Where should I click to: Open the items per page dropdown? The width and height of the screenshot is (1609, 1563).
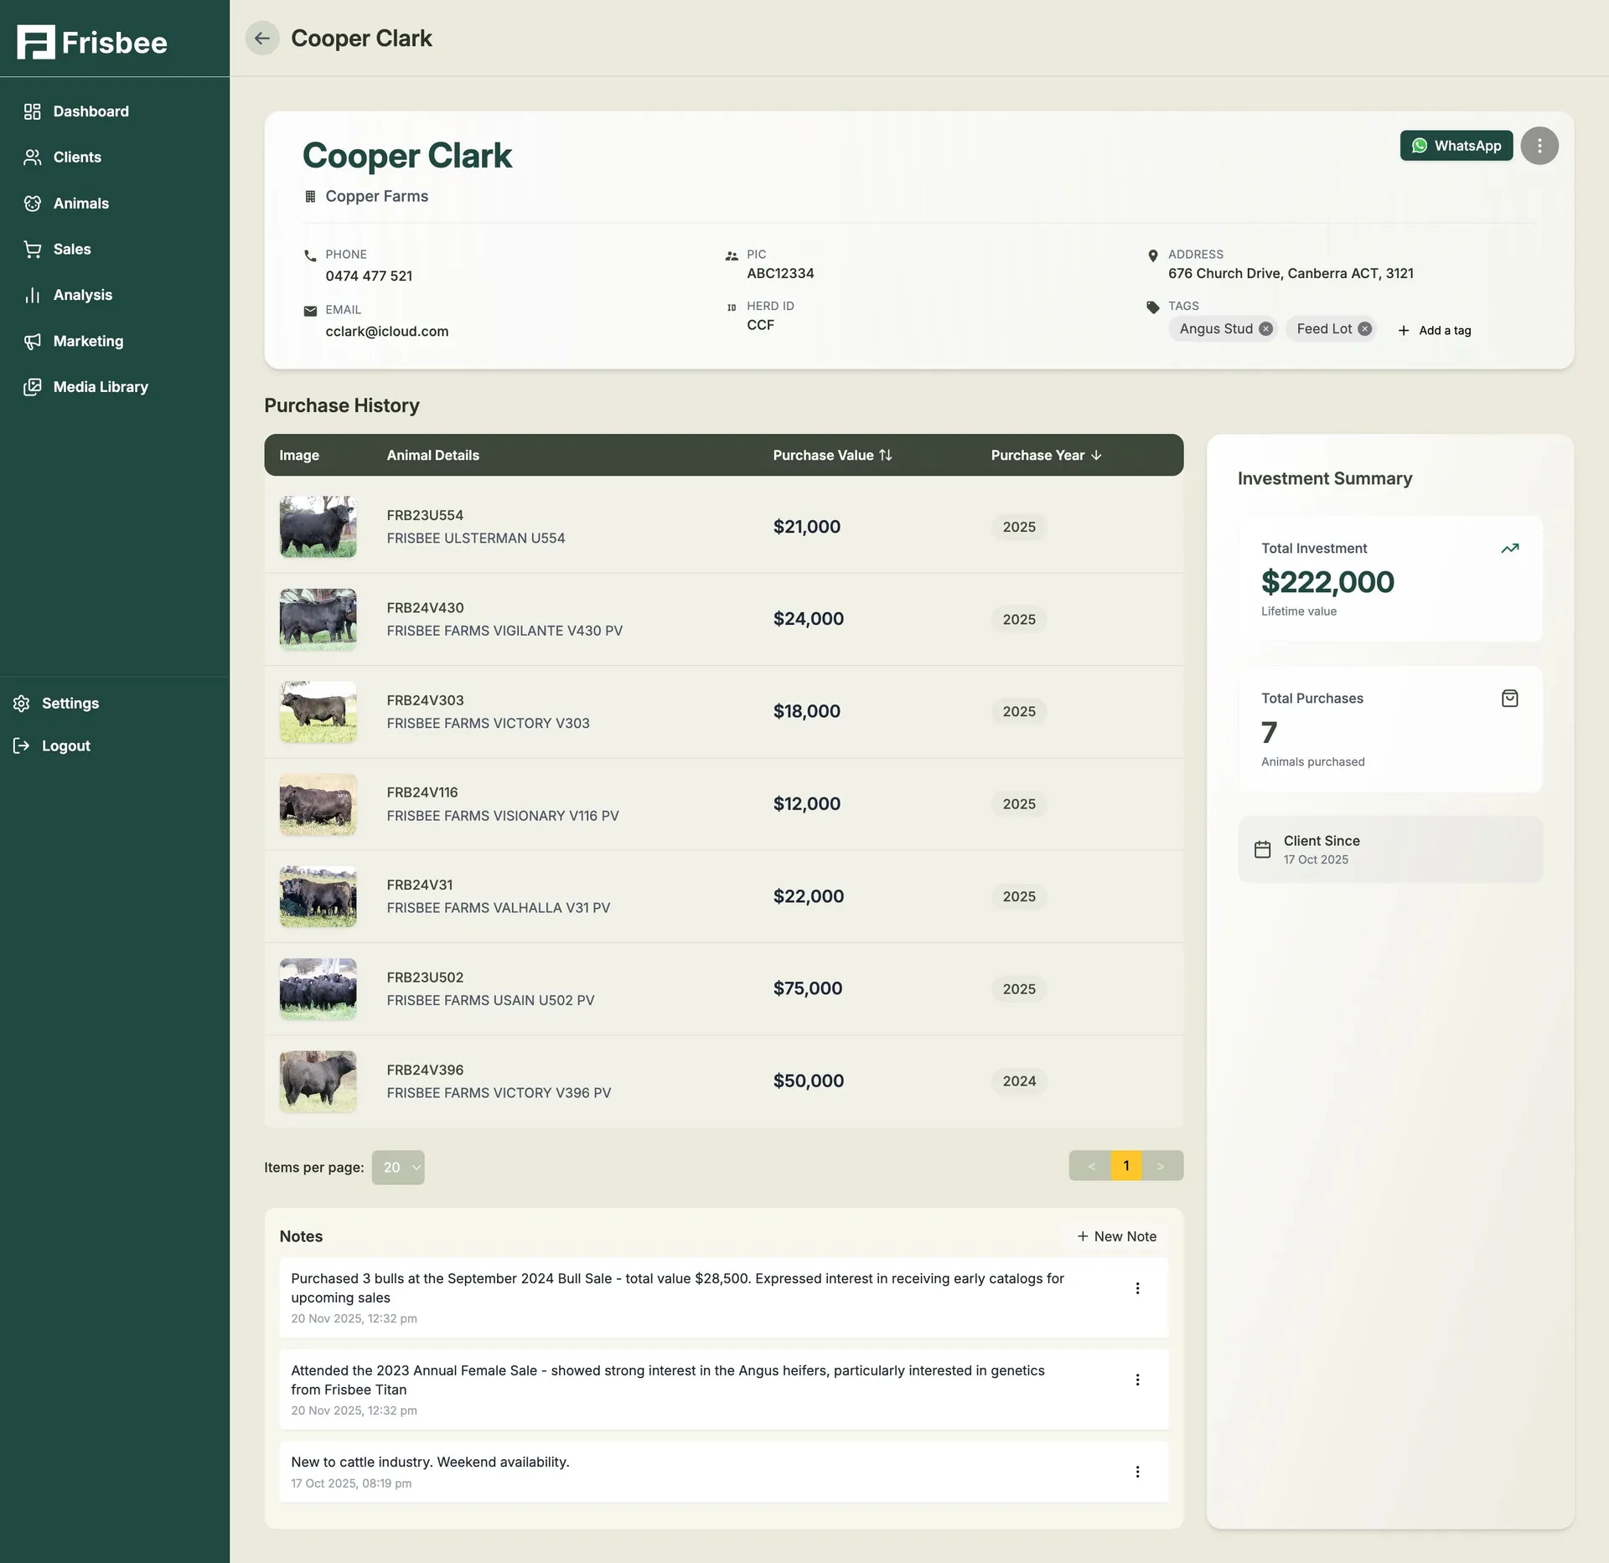398,1167
